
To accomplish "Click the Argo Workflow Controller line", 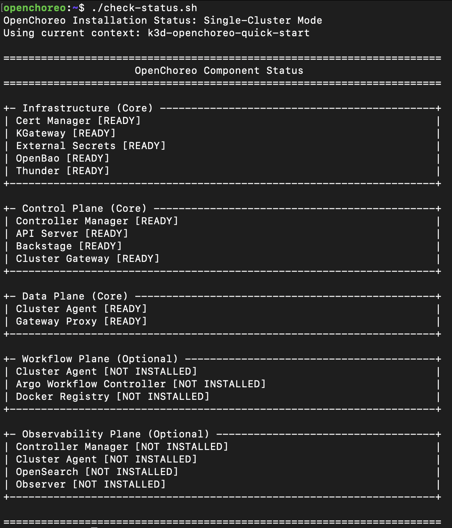I will click(x=141, y=384).
